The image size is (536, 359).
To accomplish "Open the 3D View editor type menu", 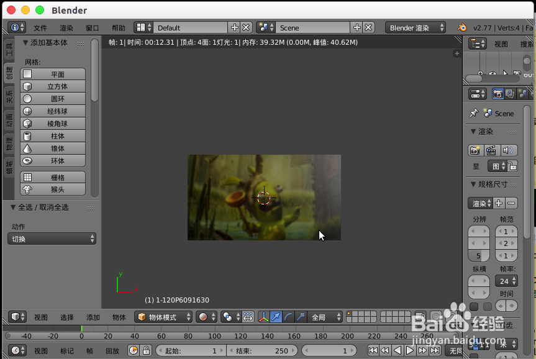I will pyautogui.click(x=17, y=317).
